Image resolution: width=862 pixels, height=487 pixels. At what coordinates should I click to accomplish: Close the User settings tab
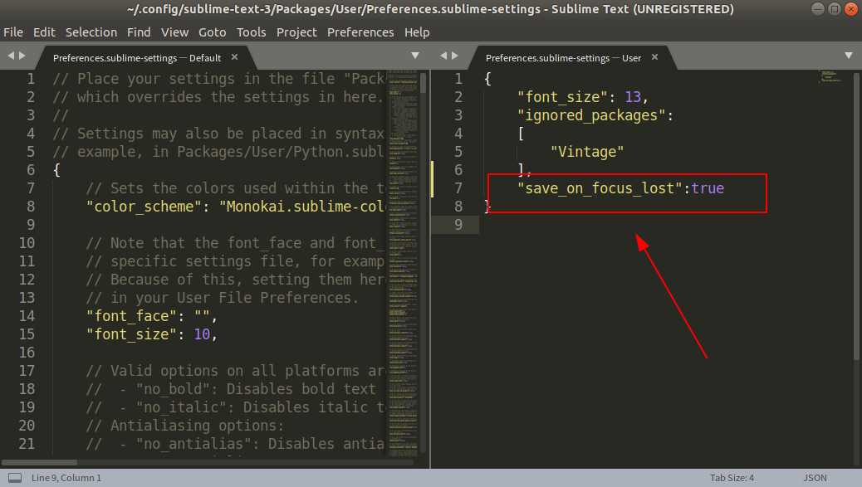654,57
